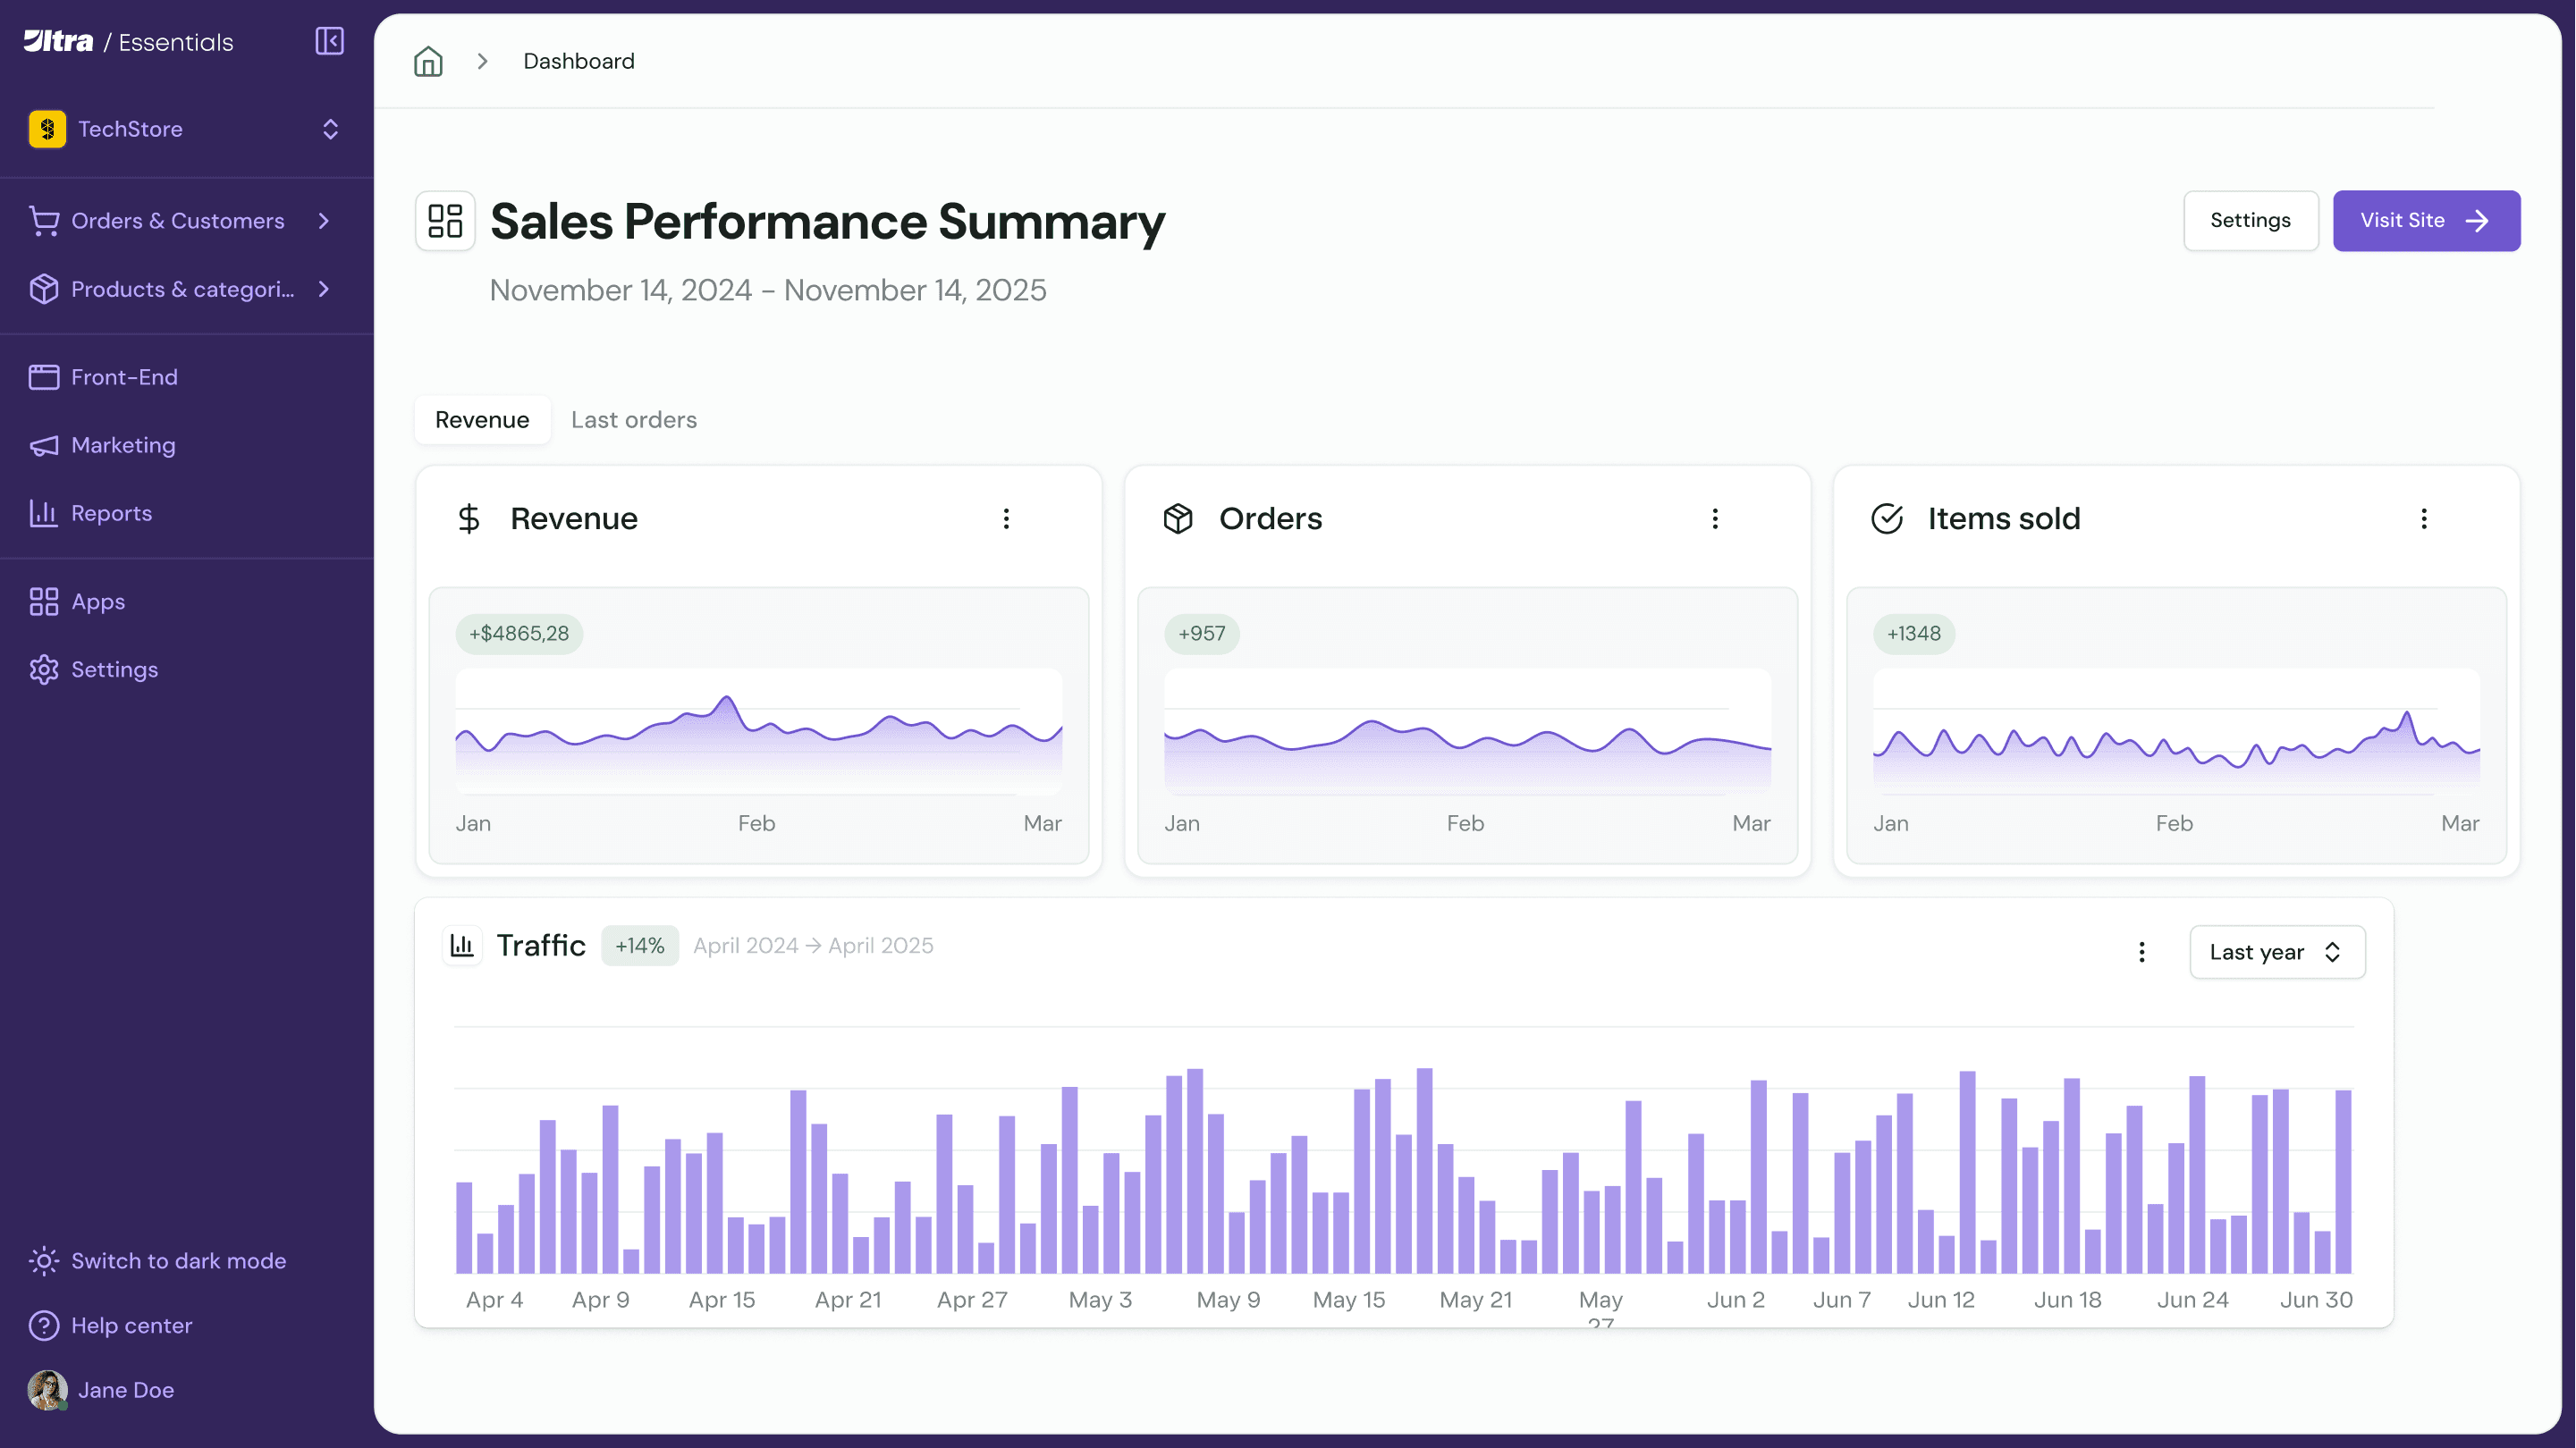Open the Orders card three-dot menu
The width and height of the screenshot is (2576, 1448).
coord(1714,518)
